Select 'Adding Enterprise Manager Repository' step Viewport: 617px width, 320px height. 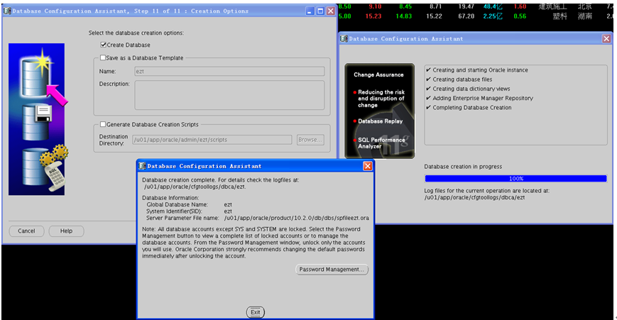[x=483, y=99]
